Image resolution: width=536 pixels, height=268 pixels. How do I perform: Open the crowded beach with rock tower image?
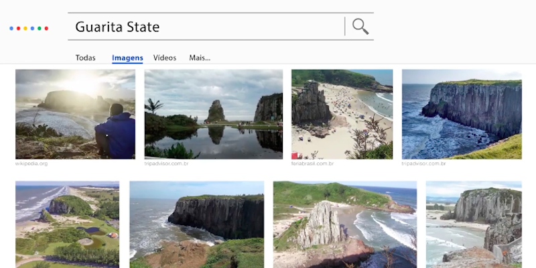pos(342,114)
